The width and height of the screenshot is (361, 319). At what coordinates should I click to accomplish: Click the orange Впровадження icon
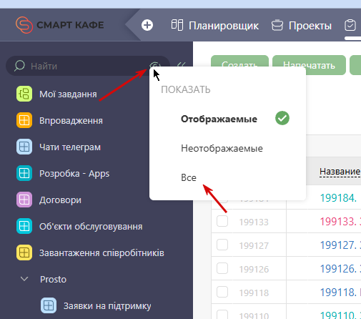24,120
